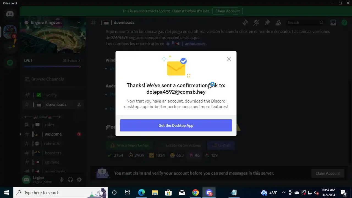Click the Search input field
352x198 pixels.
click(x=305, y=23)
